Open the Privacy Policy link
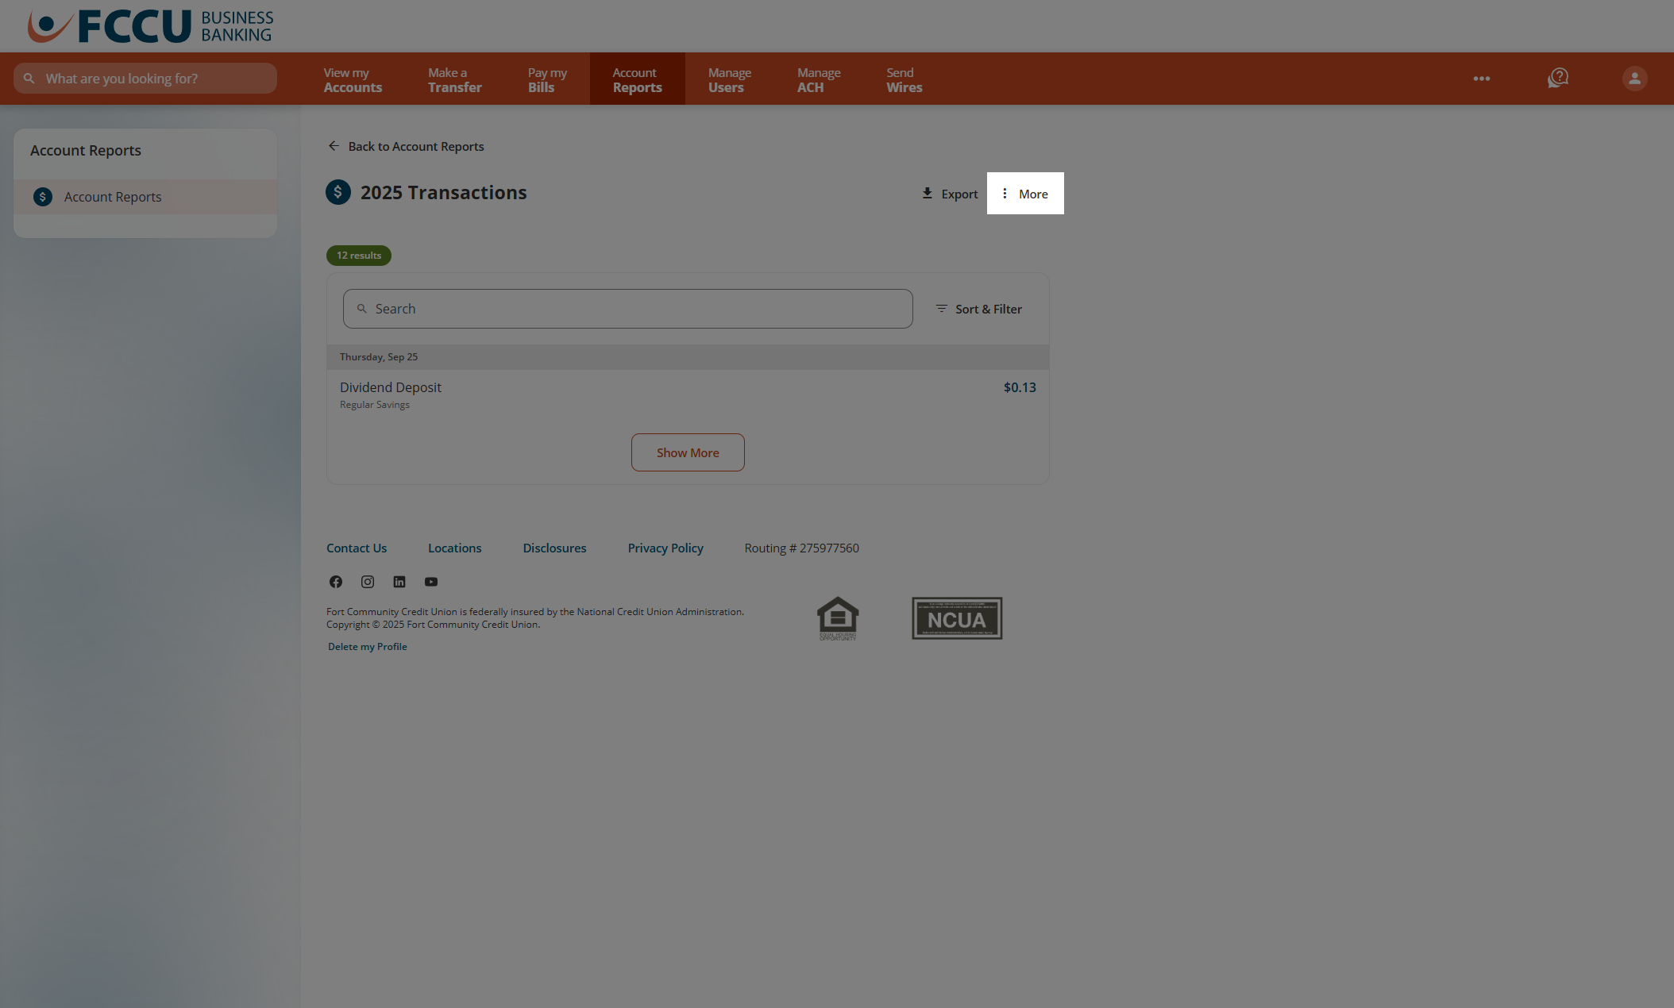 pos(665,548)
